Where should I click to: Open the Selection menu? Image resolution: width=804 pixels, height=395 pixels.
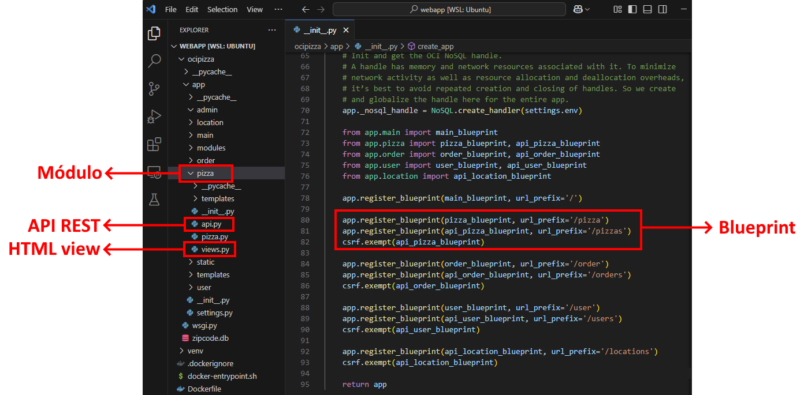[x=222, y=9]
